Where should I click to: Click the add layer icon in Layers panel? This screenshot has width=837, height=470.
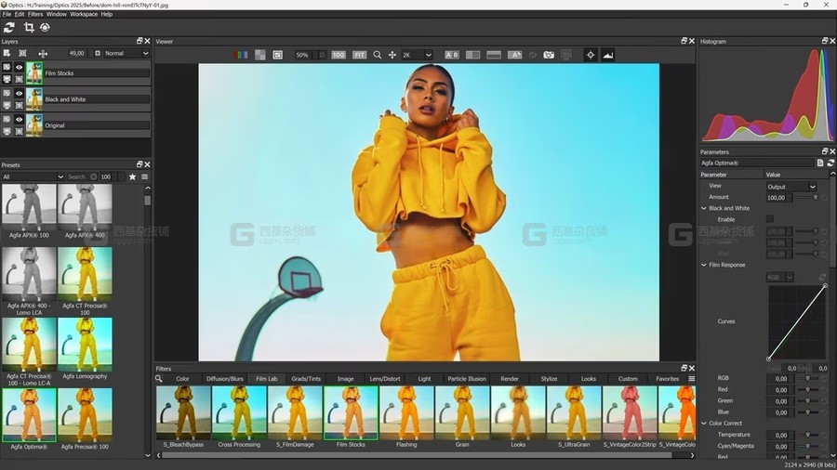point(7,53)
